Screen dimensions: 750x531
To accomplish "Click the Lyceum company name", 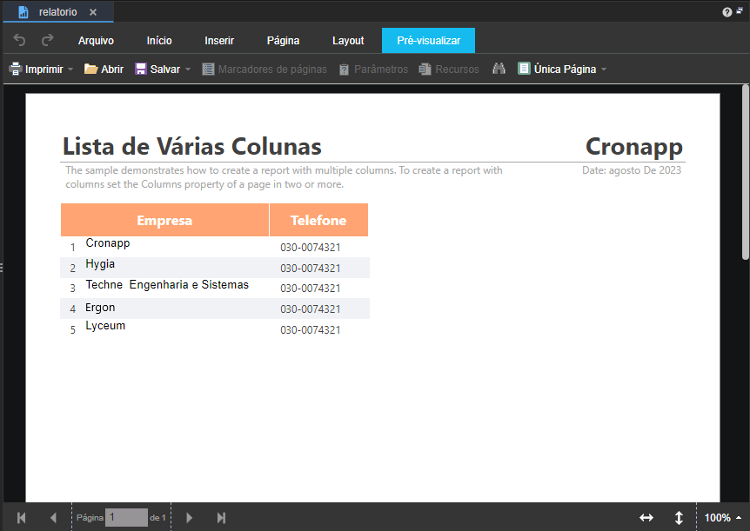I will [105, 326].
